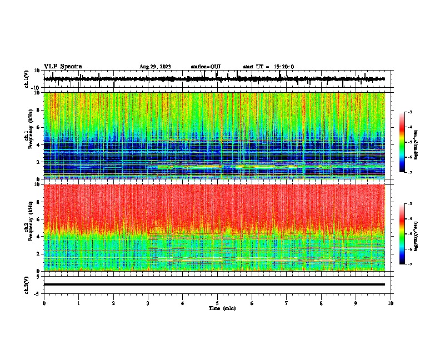The image size is (440, 340).
Task: Click time axis tick label "5"
Action: [x=217, y=303]
